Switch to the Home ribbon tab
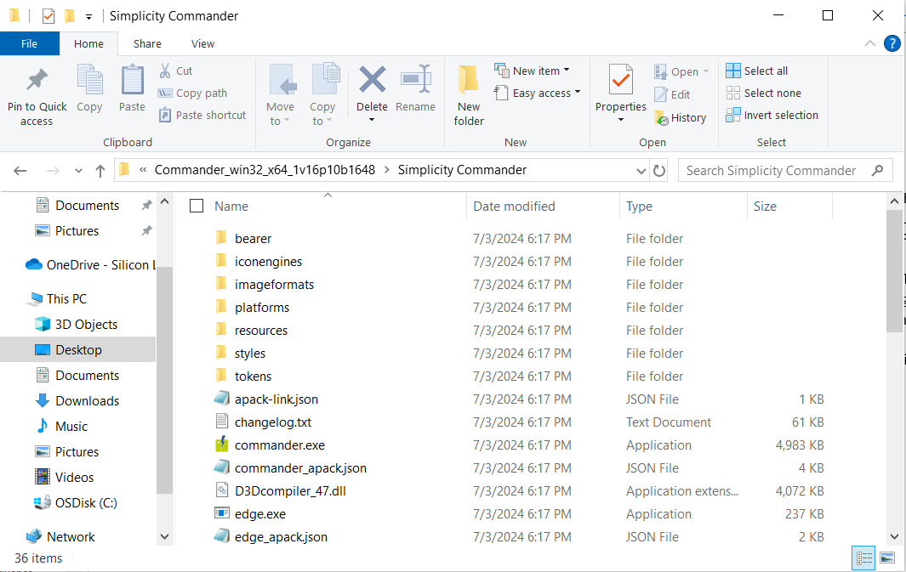 tap(88, 44)
